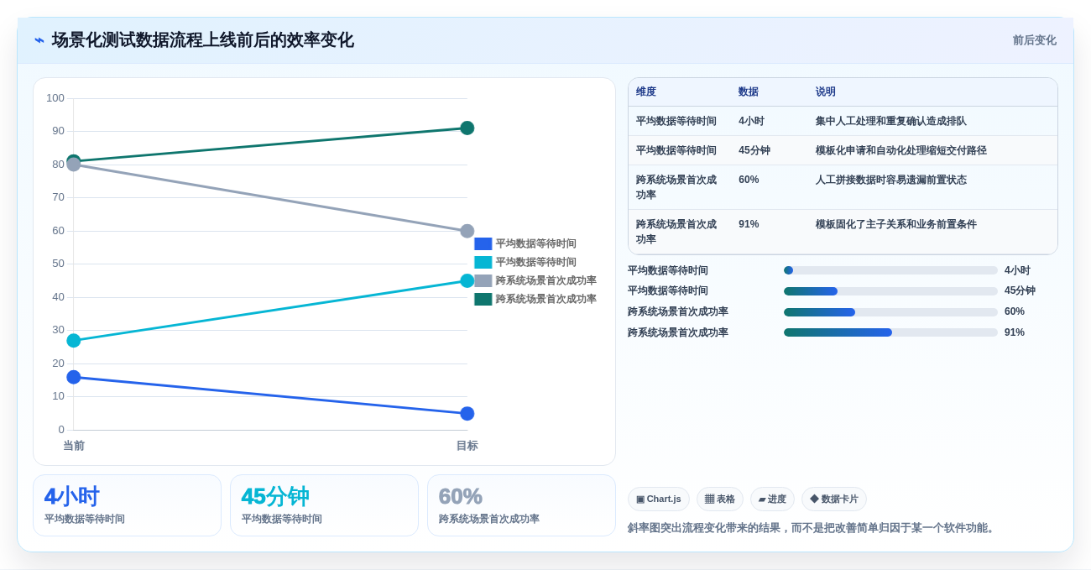Image resolution: width=1091 pixels, height=570 pixels.
Task: Click the blue data point at 目标
Action: pyautogui.click(x=467, y=414)
